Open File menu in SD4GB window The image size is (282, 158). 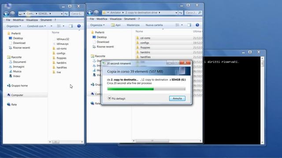pyautogui.click(x=8, y=20)
